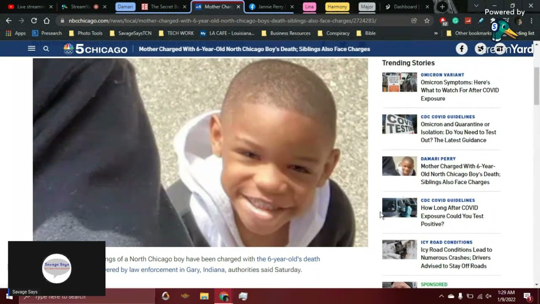This screenshot has height=304, width=540.
Task: Open the Harmony tab group
Action: 337,7
